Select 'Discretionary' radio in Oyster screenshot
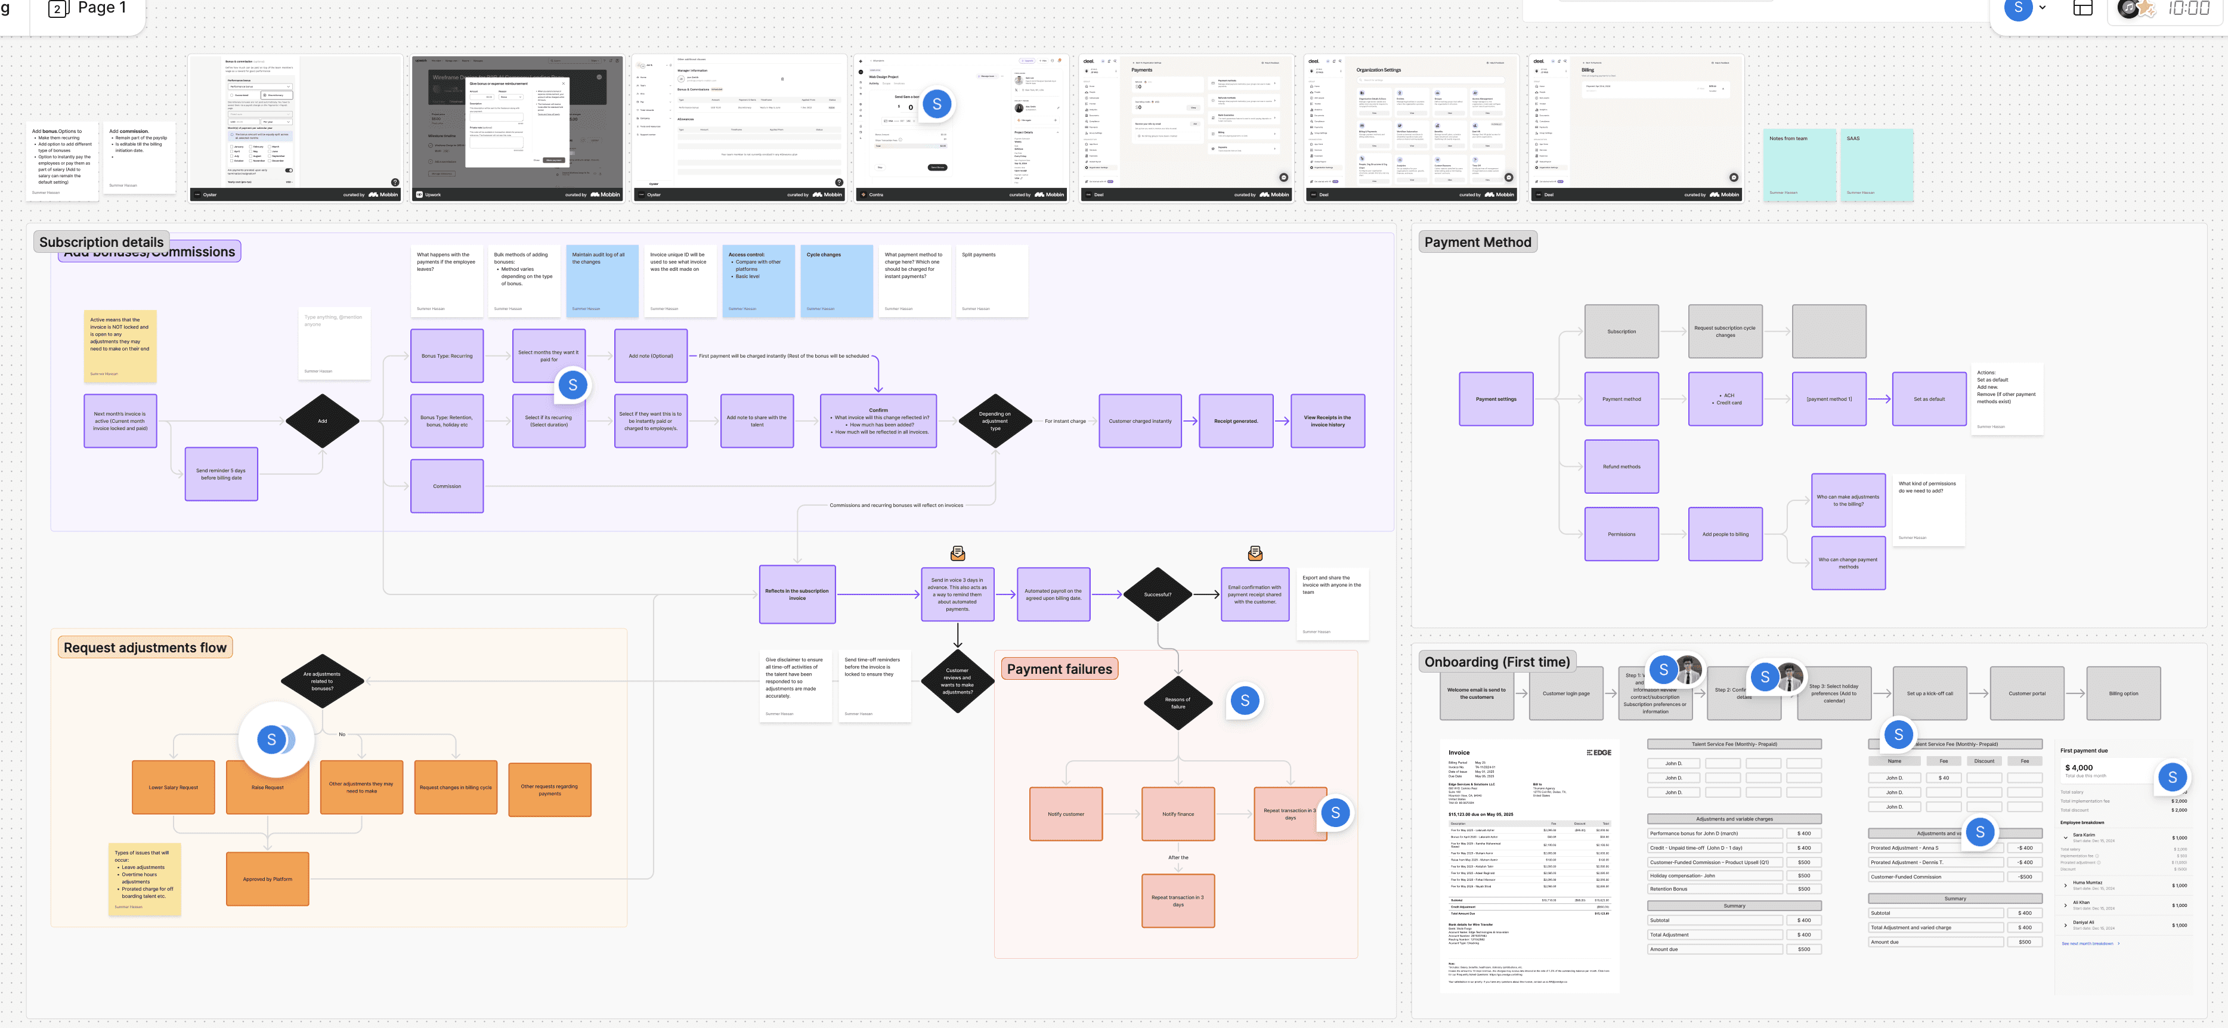The image size is (2228, 1028). [x=265, y=96]
